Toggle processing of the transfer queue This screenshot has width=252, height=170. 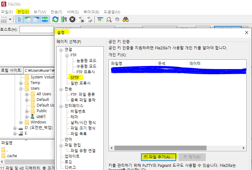[64, 19]
